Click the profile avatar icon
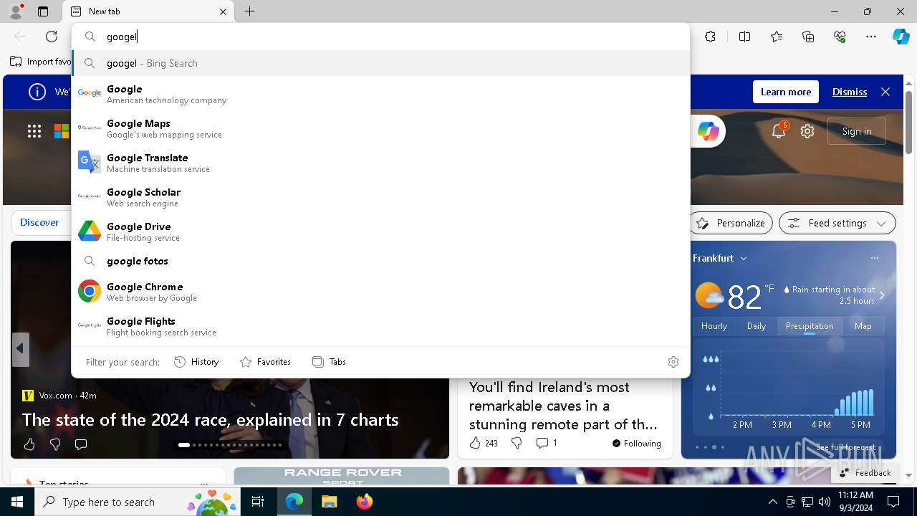This screenshot has width=917, height=516. pyautogui.click(x=15, y=11)
